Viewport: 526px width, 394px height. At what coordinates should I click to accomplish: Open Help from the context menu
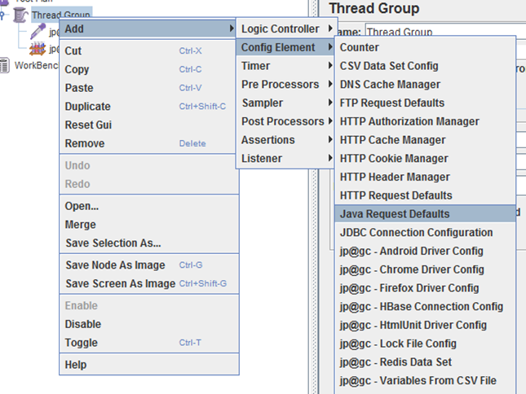tap(76, 365)
